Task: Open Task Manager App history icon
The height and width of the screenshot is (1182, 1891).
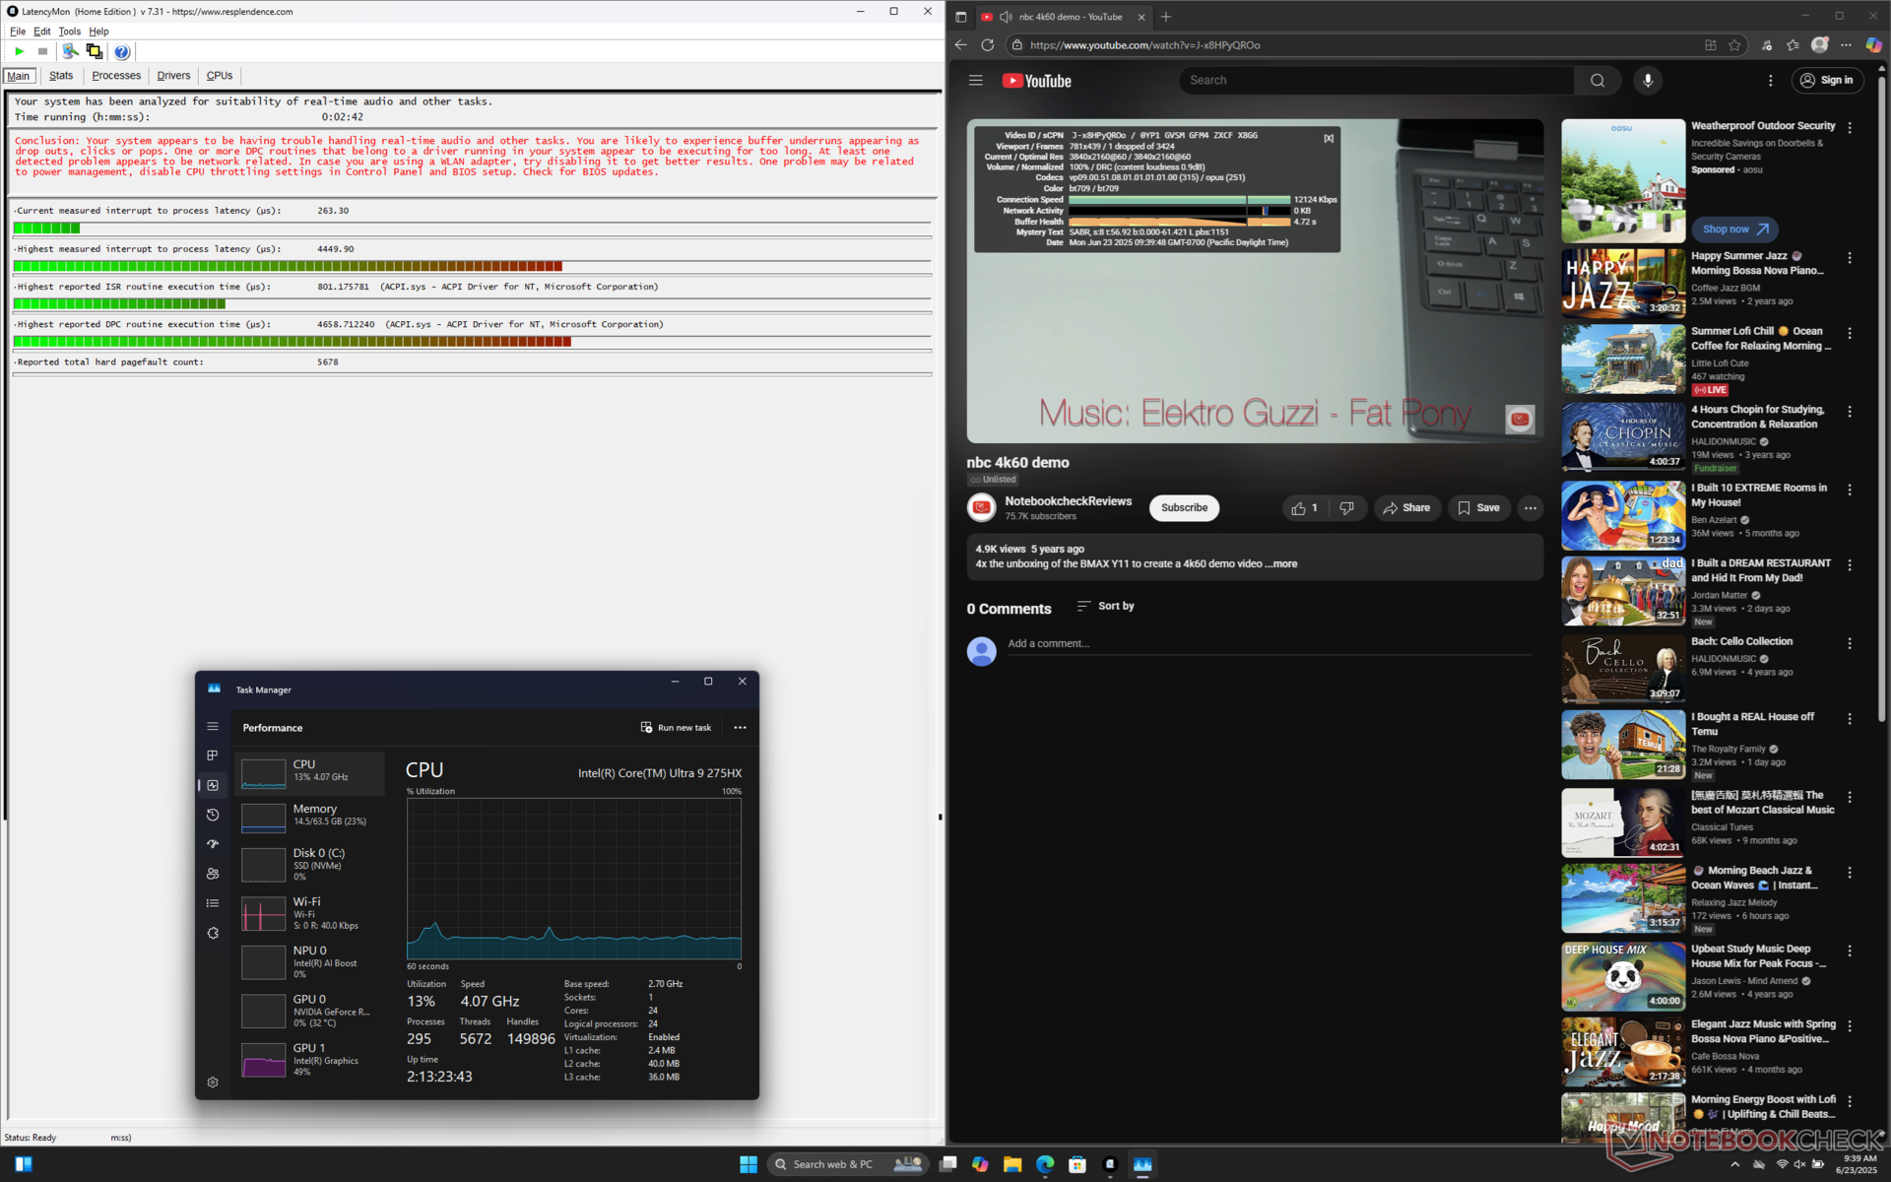Action: [x=213, y=815]
